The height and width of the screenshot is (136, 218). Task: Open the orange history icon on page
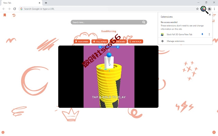[x=14, y=15]
